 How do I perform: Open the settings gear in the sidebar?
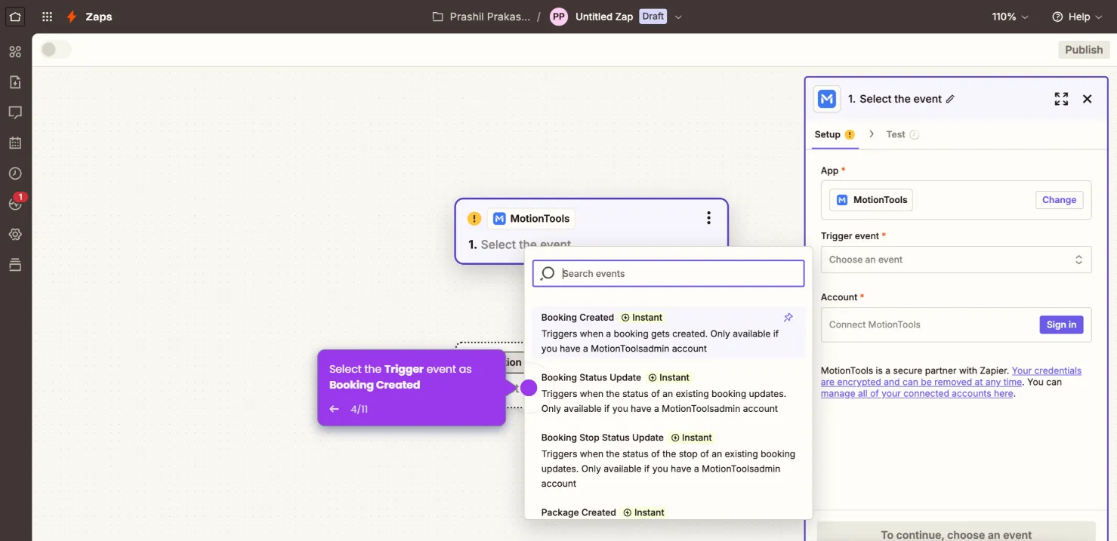pos(15,234)
